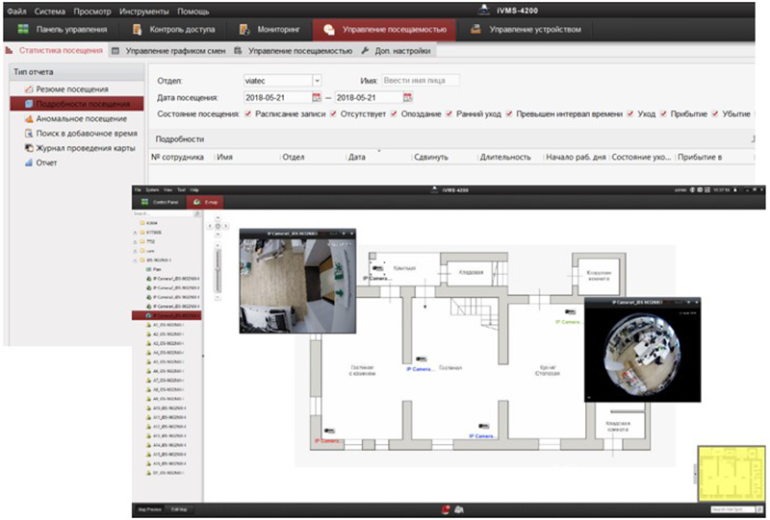Select highlighted IP Camera5 tree row
The image size is (770, 520).
pos(167,316)
